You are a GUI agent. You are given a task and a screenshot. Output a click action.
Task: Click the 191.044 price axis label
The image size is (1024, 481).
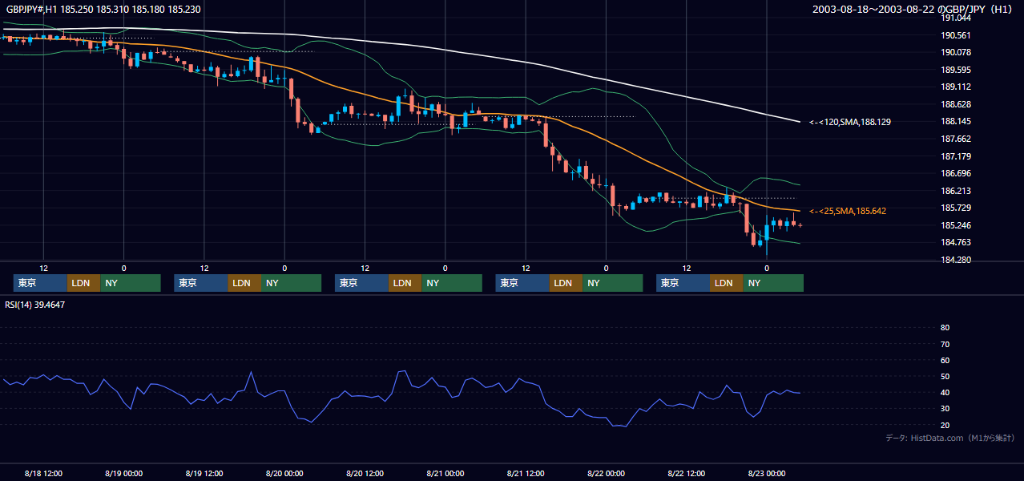(955, 18)
